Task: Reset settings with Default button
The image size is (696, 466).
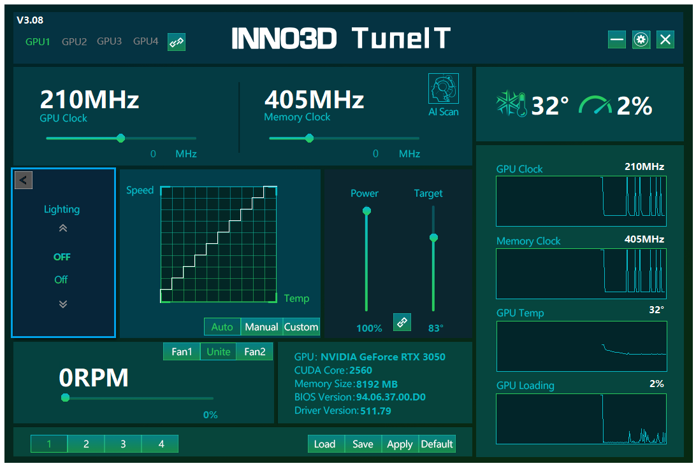Action: click(x=437, y=444)
